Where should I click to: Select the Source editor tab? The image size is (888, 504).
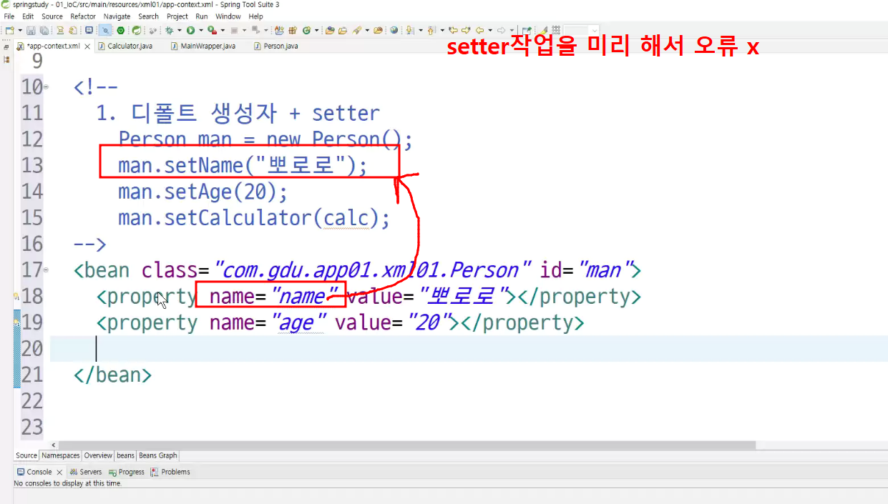click(26, 455)
